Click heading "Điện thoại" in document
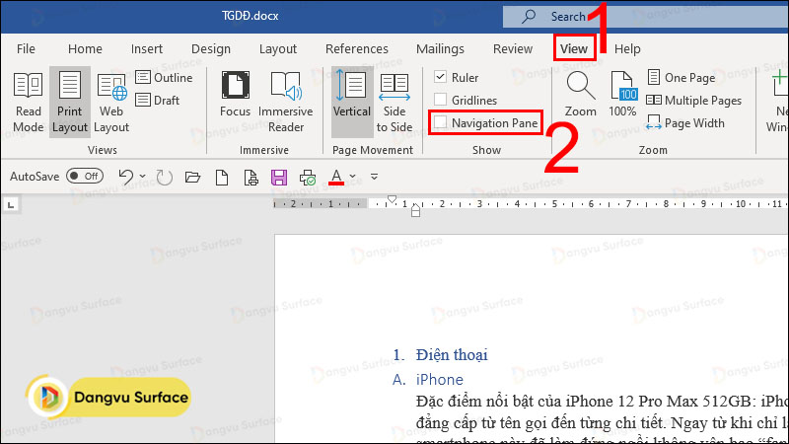789x444 pixels. (x=452, y=355)
